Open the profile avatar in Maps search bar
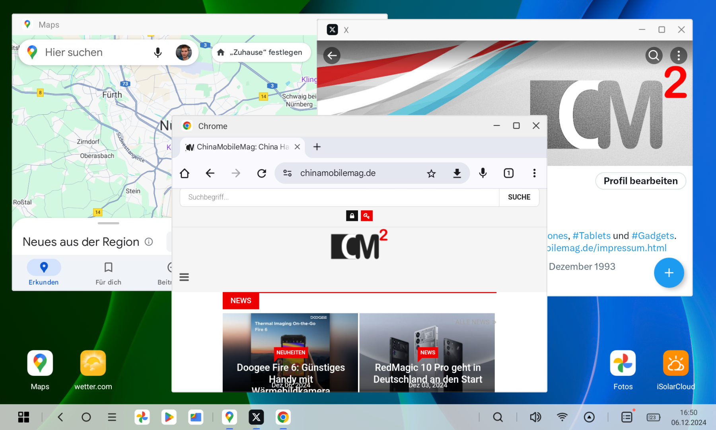716x430 pixels. coord(184,52)
